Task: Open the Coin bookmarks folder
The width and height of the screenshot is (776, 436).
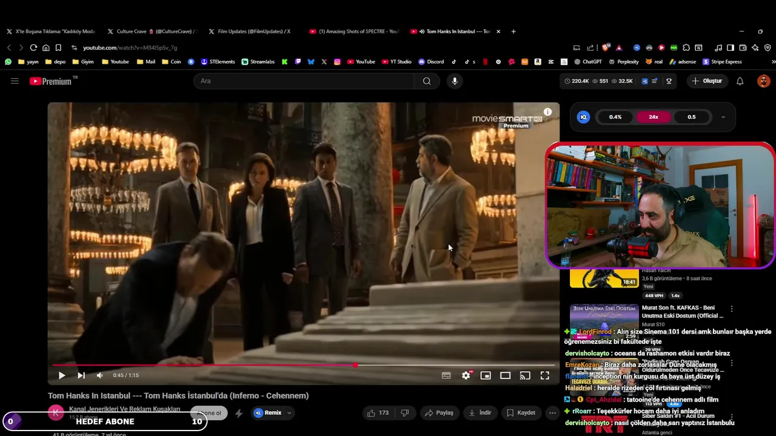Action: pyautogui.click(x=171, y=62)
